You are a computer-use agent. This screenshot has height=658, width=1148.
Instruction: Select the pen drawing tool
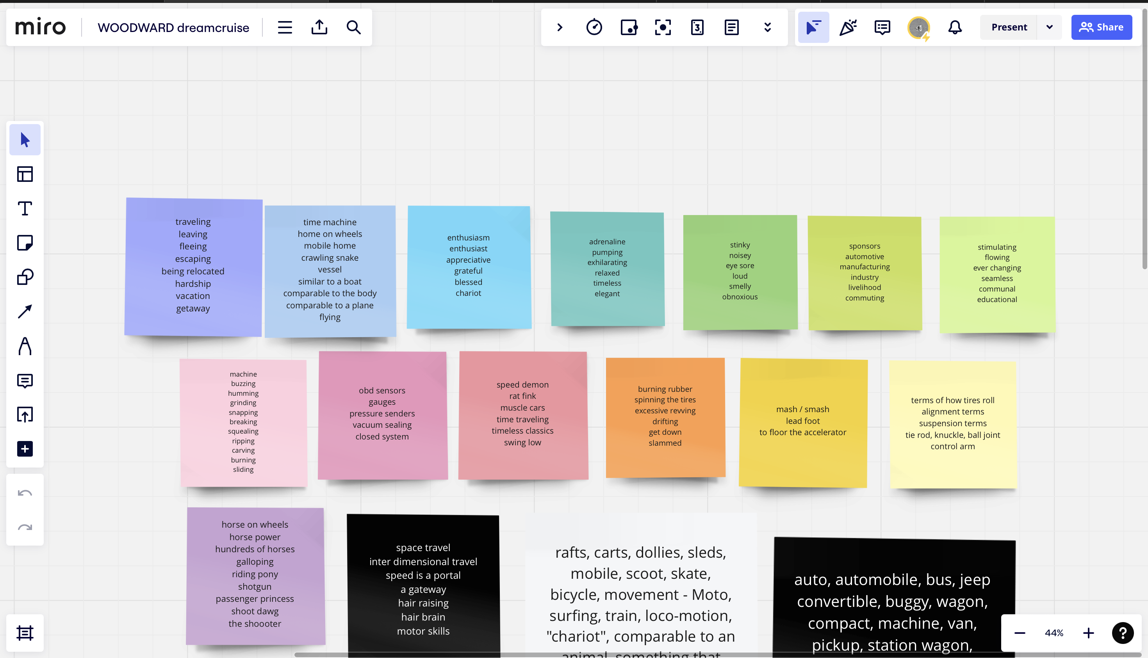[25, 346]
